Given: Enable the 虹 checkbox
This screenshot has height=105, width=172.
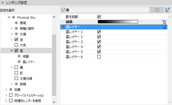Looking at the screenshot, I should 16,73.
